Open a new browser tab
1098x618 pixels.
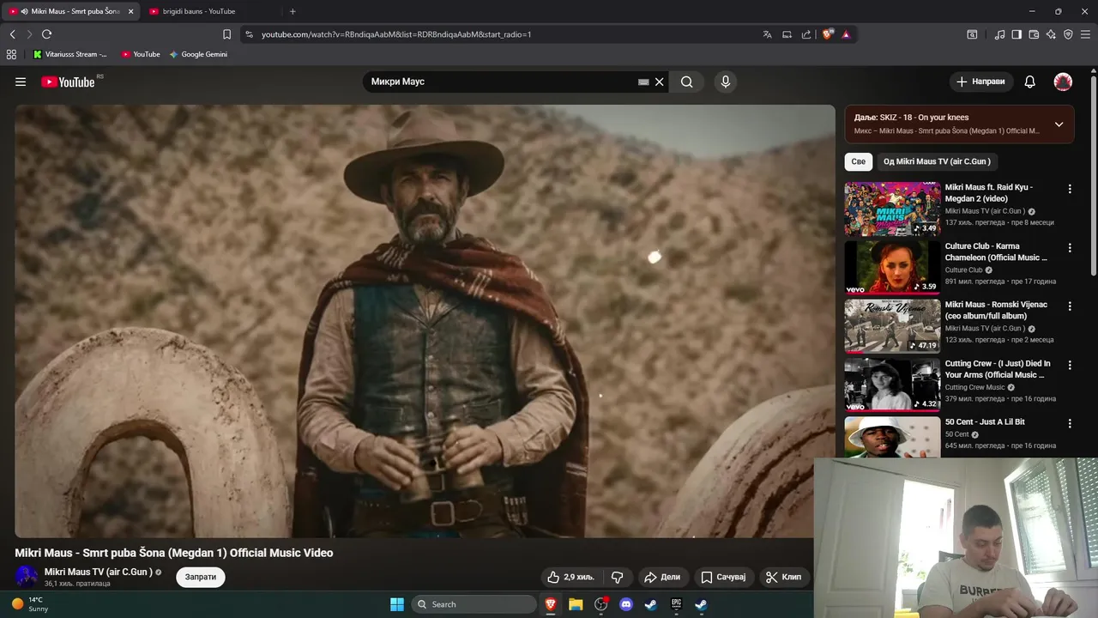click(x=293, y=11)
